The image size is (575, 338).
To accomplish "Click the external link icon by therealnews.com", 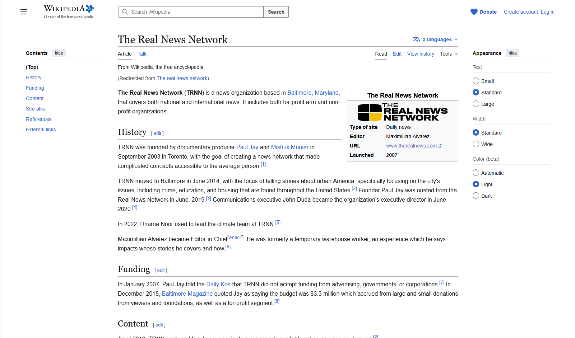I will point(440,146).
